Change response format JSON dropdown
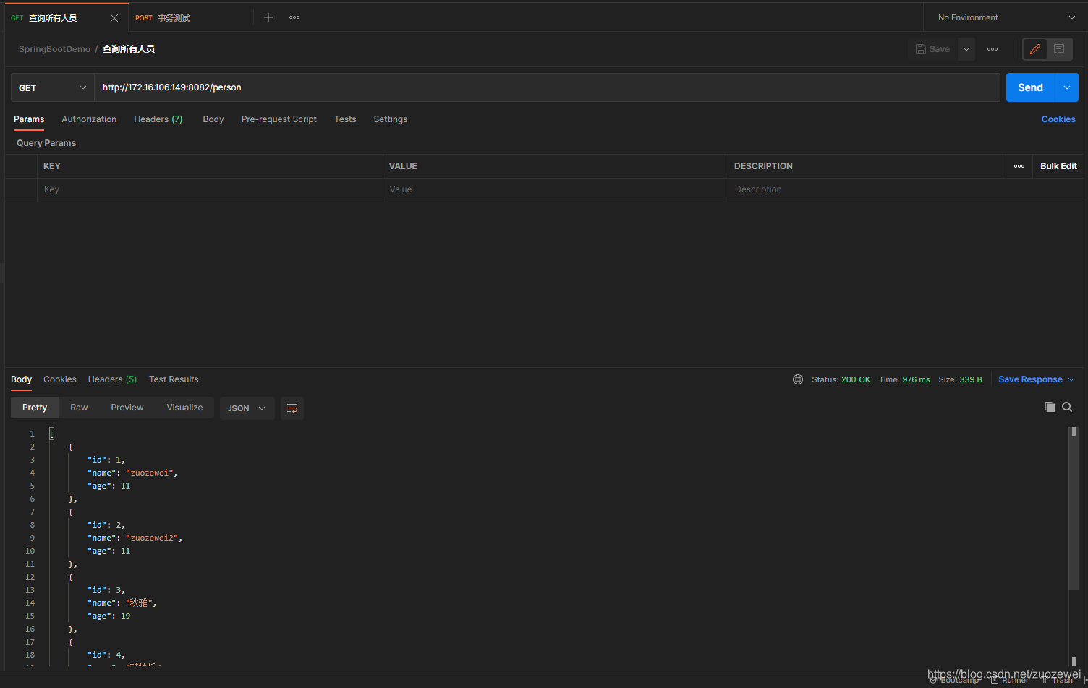The image size is (1088, 688). 247,408
